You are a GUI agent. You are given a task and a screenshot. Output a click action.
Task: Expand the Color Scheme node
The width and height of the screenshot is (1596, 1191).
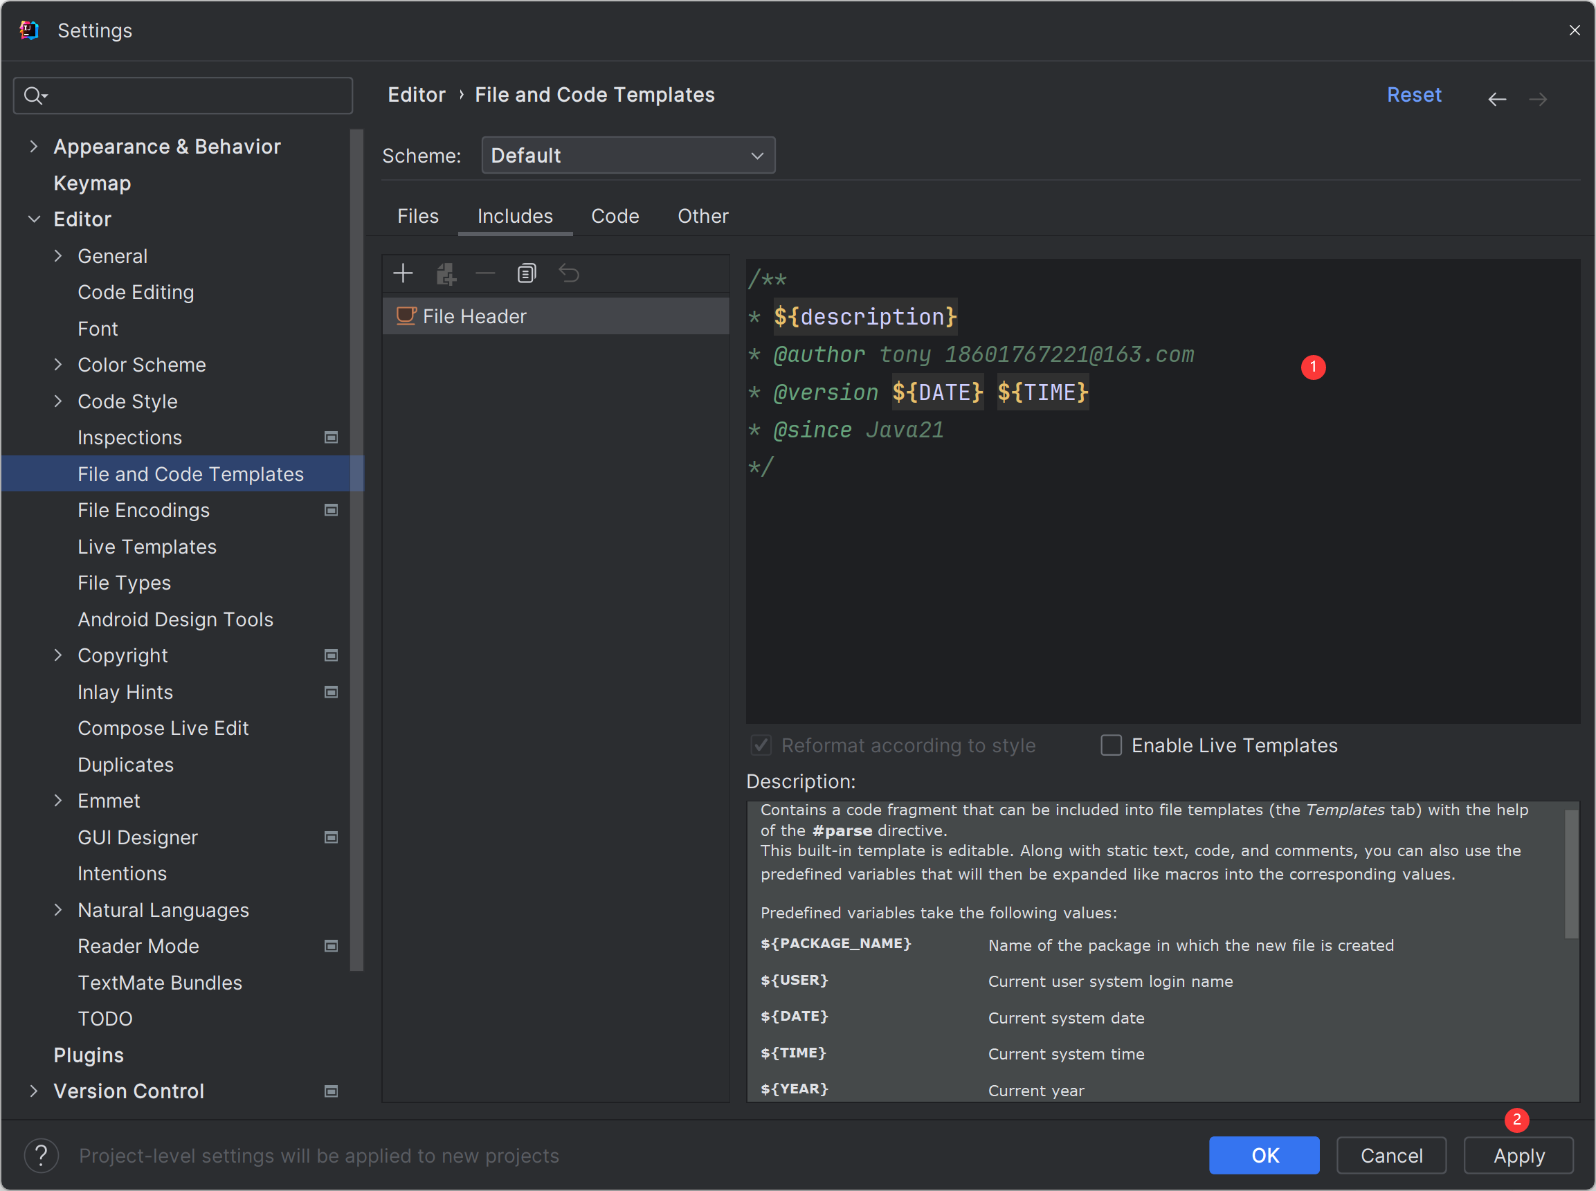coord(58,365)
